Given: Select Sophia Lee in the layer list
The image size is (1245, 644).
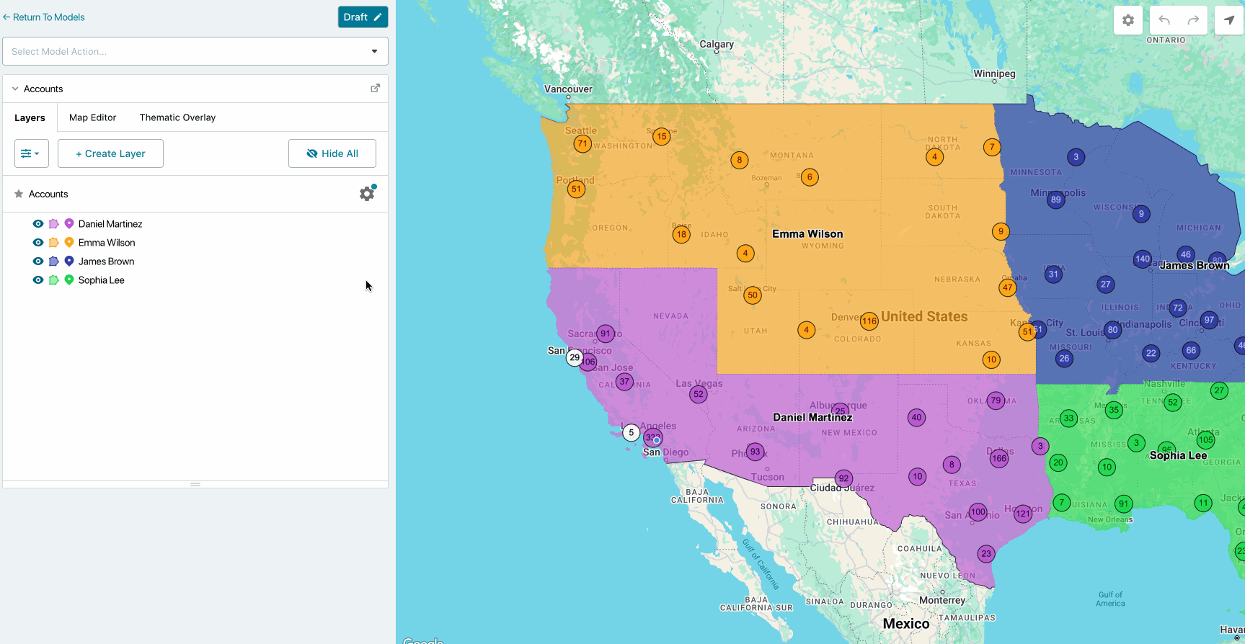Looking at the screenshot, I should click(102, 280).
